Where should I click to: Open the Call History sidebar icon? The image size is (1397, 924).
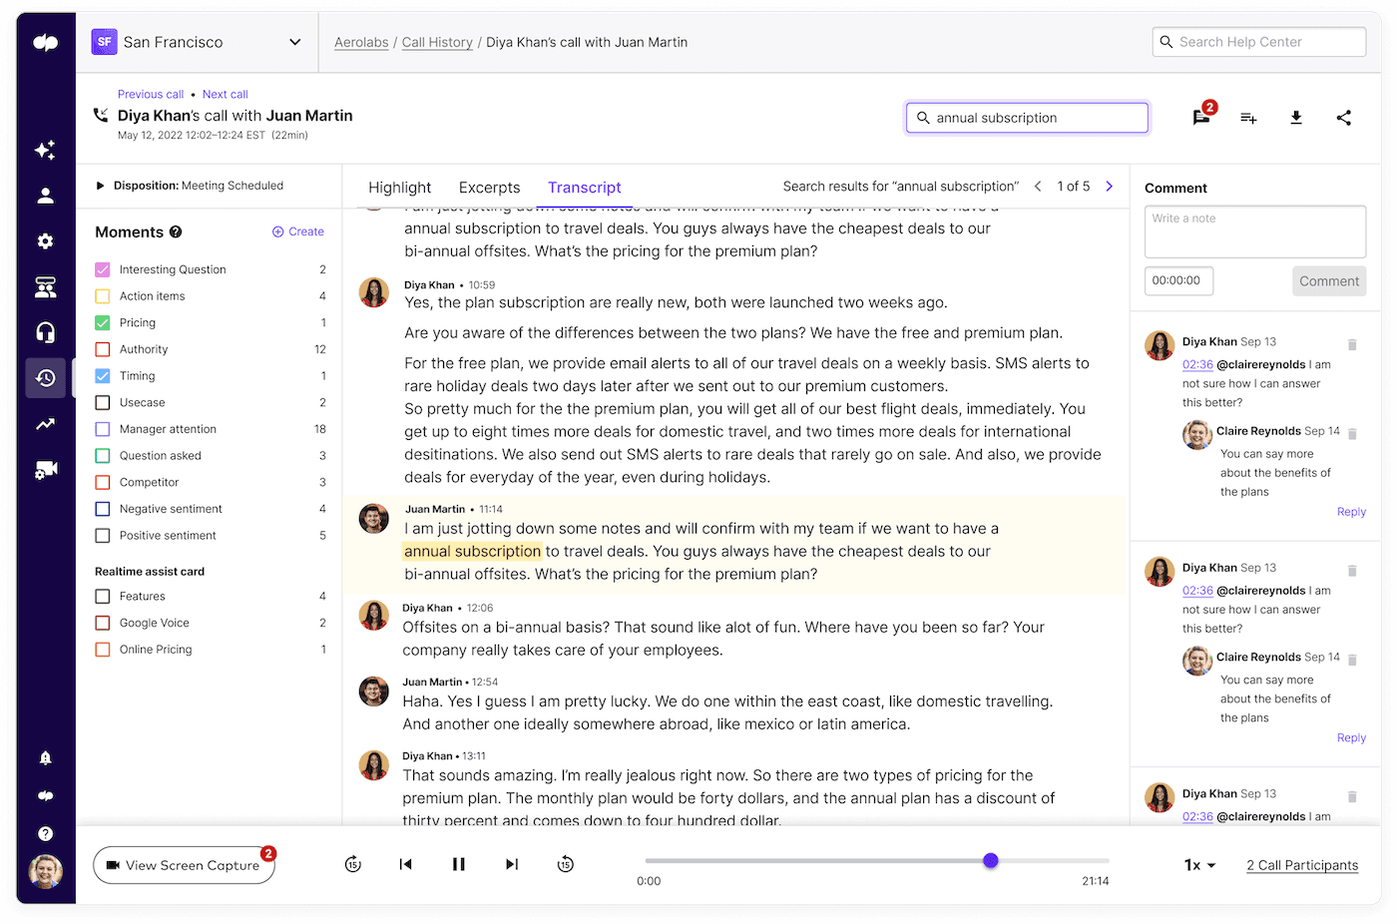coord(45,378)
